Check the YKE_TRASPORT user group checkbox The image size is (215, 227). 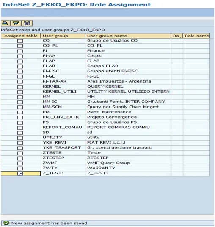(x=20, y=148)
